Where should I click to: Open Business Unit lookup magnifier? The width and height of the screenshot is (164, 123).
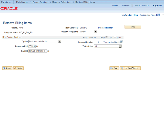point(37,46)
